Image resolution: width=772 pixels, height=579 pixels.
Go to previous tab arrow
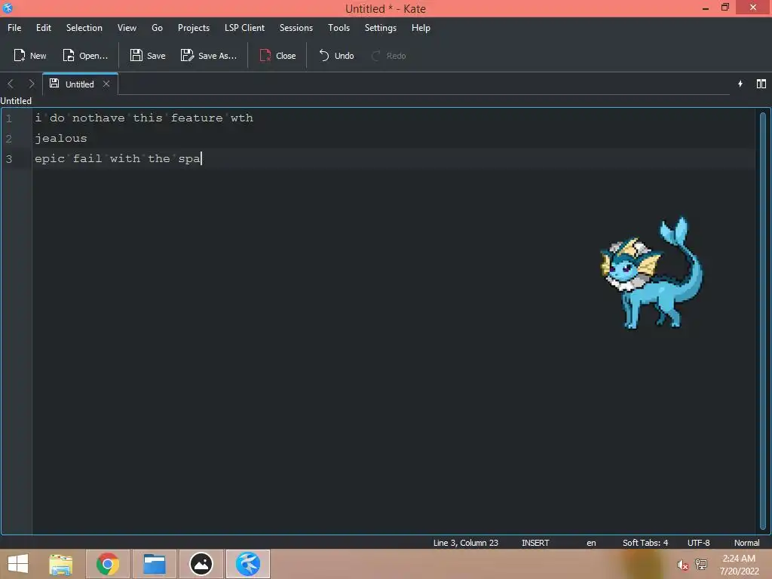point(11,84)
